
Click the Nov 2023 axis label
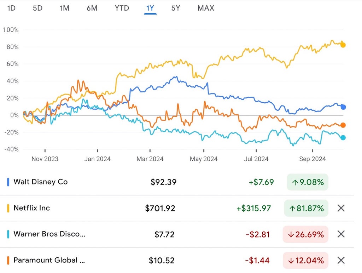(x=45, y=159)
